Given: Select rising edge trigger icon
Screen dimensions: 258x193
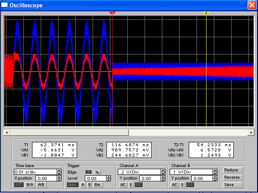Looking at the screenshot, I should point(89,172).
